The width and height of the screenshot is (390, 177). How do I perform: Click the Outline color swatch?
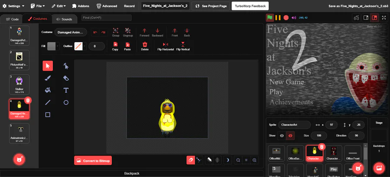(78, 46)
